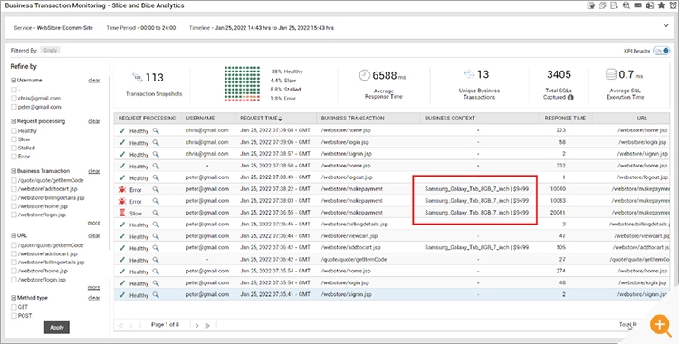Collapse the Business Transaction filter section
The height and width of the screenshot is (344, 679).
click(14, 171)
